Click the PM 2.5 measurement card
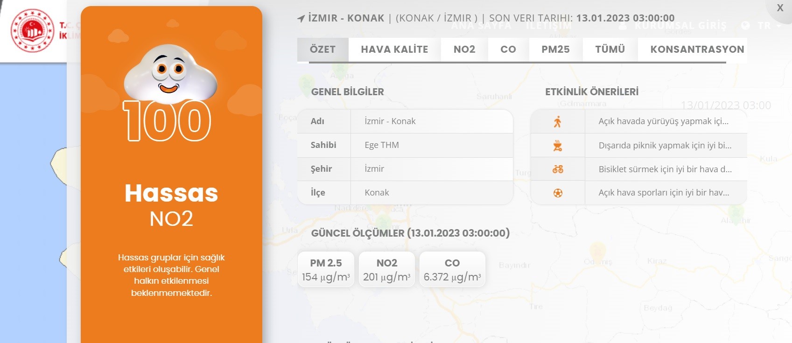Screen dimensions: 792x343 tap(326, 270)
